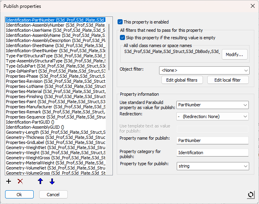Open Property type for publish dropdown
This screenshot has width=259, height=204.
pyautogui.click(x=212, y=166)
